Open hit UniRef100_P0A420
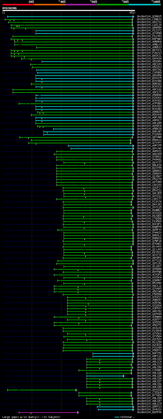Viewport: 163px width, 419px height. click(x=149, y=232)
